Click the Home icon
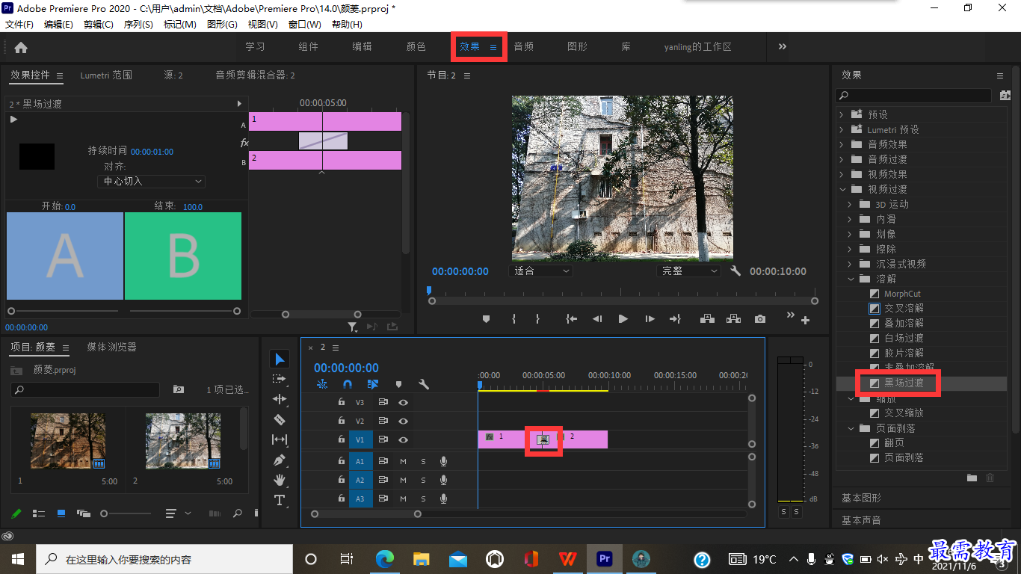Viewport: 1021px width, 574px height. [x=20, y=47]
